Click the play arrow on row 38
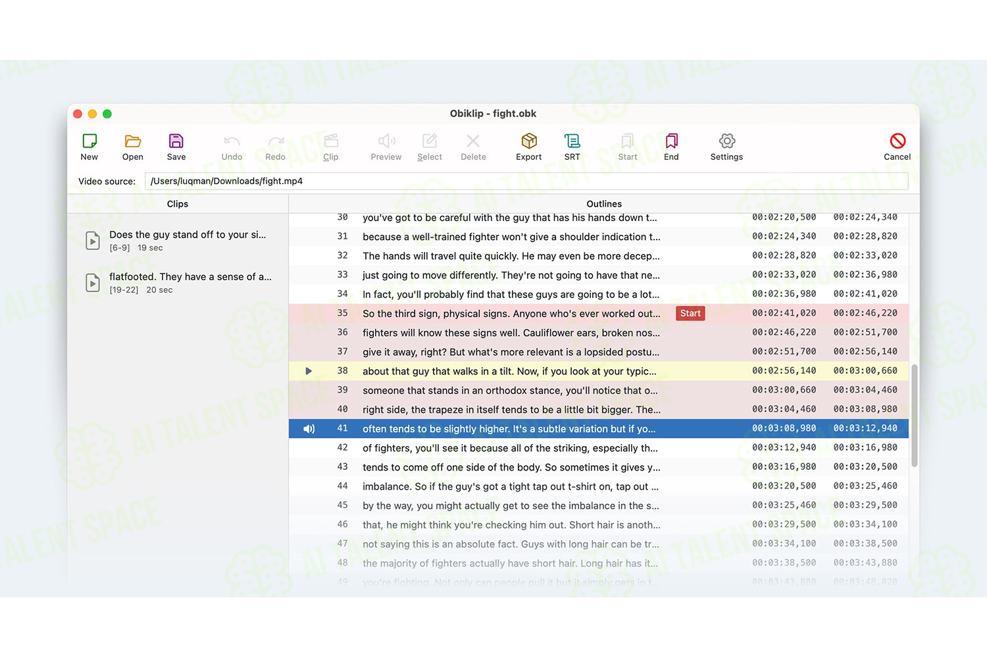Screen dimensions: 987x658 click(x=309, y=371)
